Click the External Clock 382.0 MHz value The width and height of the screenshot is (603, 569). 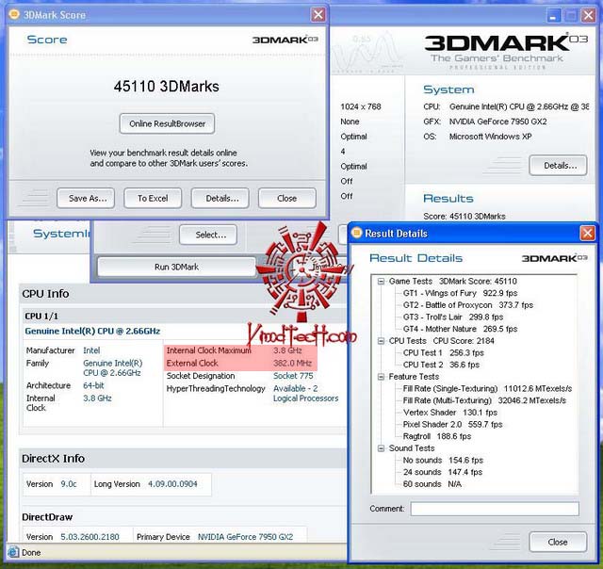(292, 364)
